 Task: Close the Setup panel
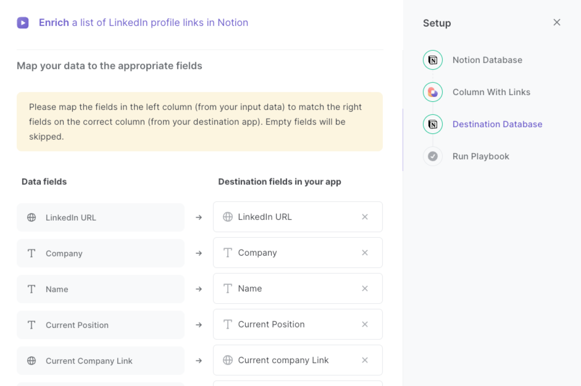pyautogui.click(x=557, y=23)
